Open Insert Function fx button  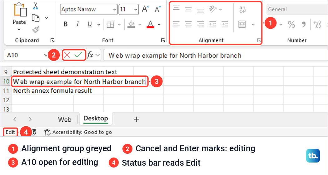coord(90,55)
